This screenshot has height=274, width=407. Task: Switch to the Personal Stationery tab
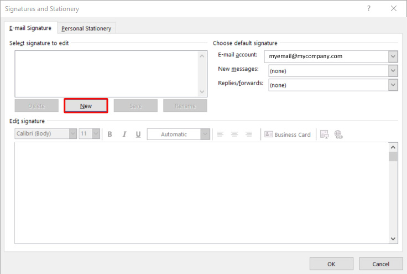click(86, 29)
